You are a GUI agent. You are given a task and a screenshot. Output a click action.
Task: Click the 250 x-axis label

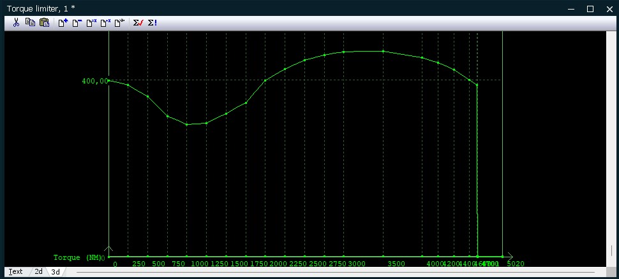(x=138, y=264)
